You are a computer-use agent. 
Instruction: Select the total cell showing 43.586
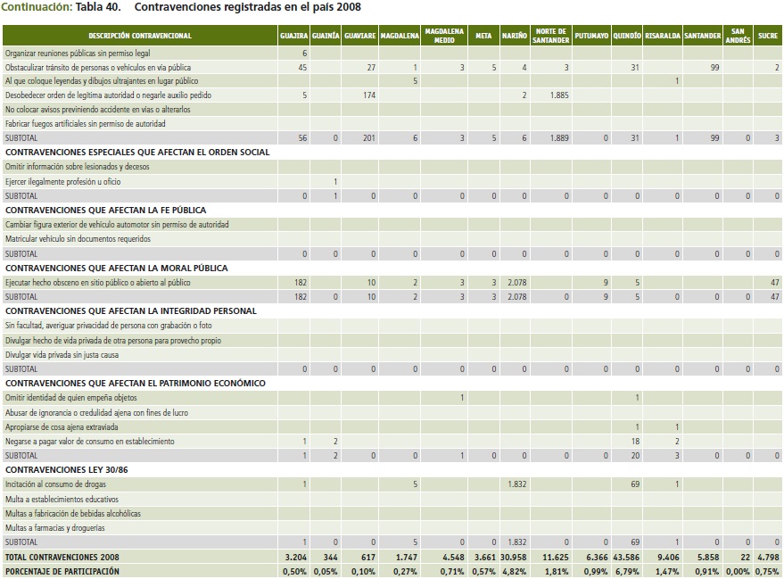[x=626, y=557]
